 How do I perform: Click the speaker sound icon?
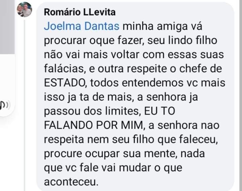[5, 105]
